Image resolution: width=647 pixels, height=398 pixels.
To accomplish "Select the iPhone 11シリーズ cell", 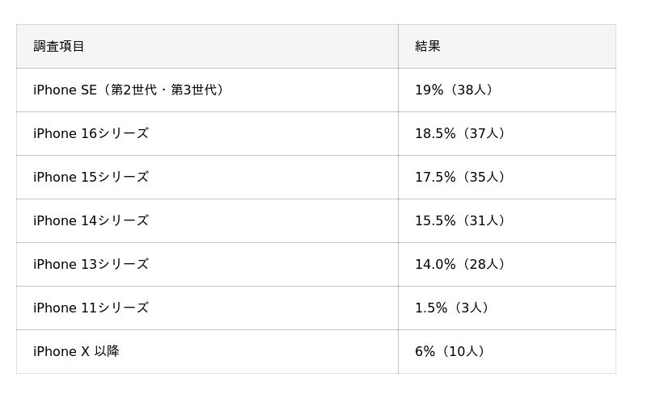I will click(91, 308).
